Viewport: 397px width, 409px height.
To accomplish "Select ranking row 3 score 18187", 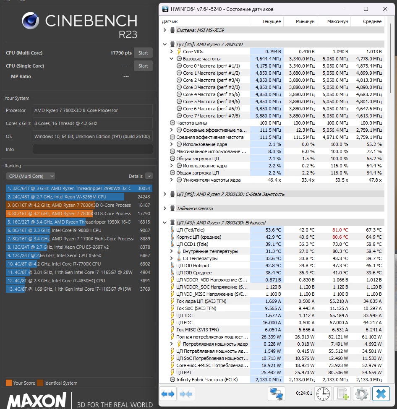I will (78, 205).
